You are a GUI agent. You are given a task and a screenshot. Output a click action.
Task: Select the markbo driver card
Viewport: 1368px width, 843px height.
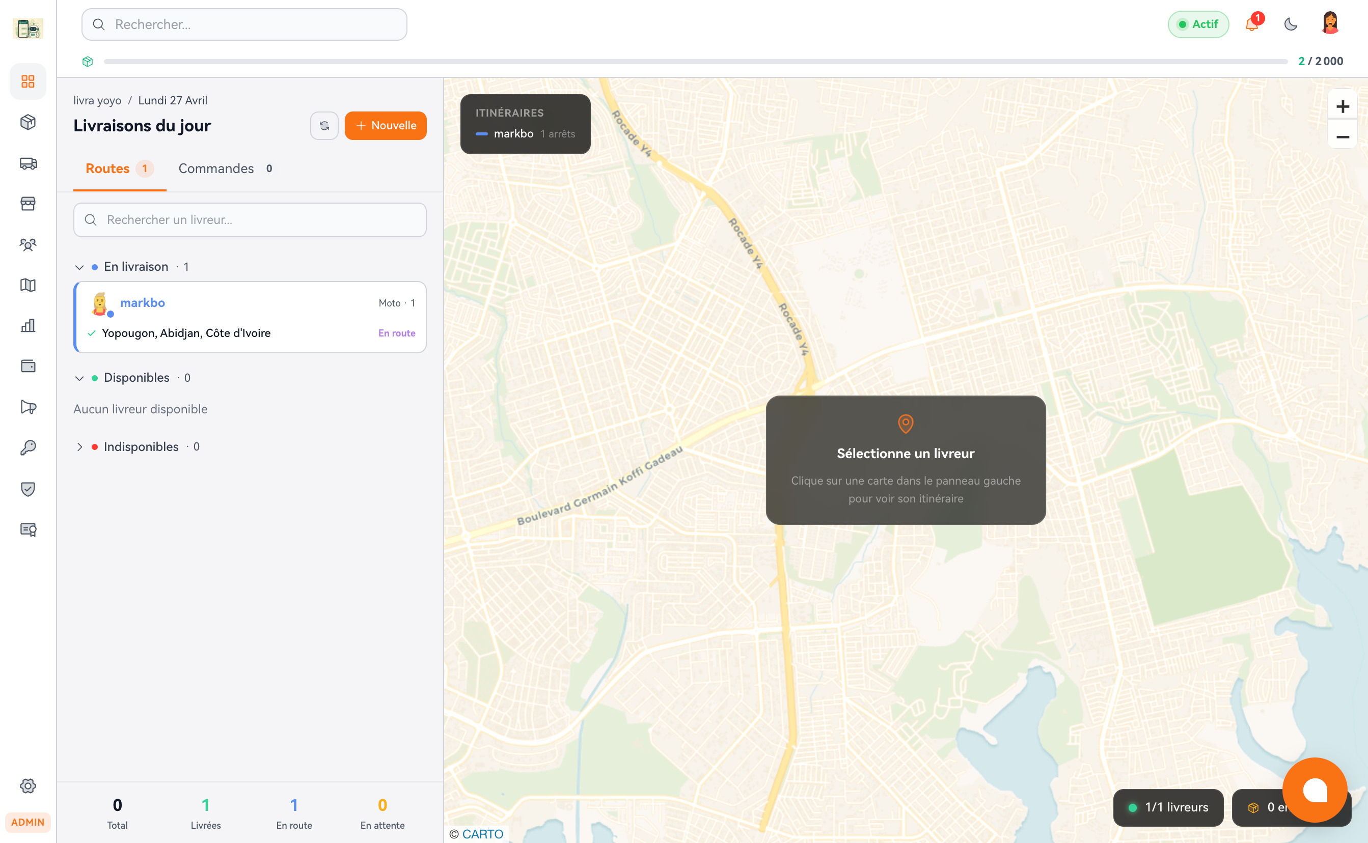coord(250,317)
